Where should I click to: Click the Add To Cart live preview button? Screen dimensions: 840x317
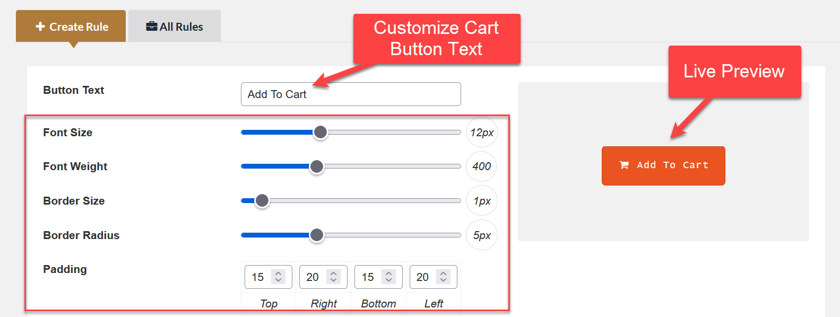tap(663, 165)
